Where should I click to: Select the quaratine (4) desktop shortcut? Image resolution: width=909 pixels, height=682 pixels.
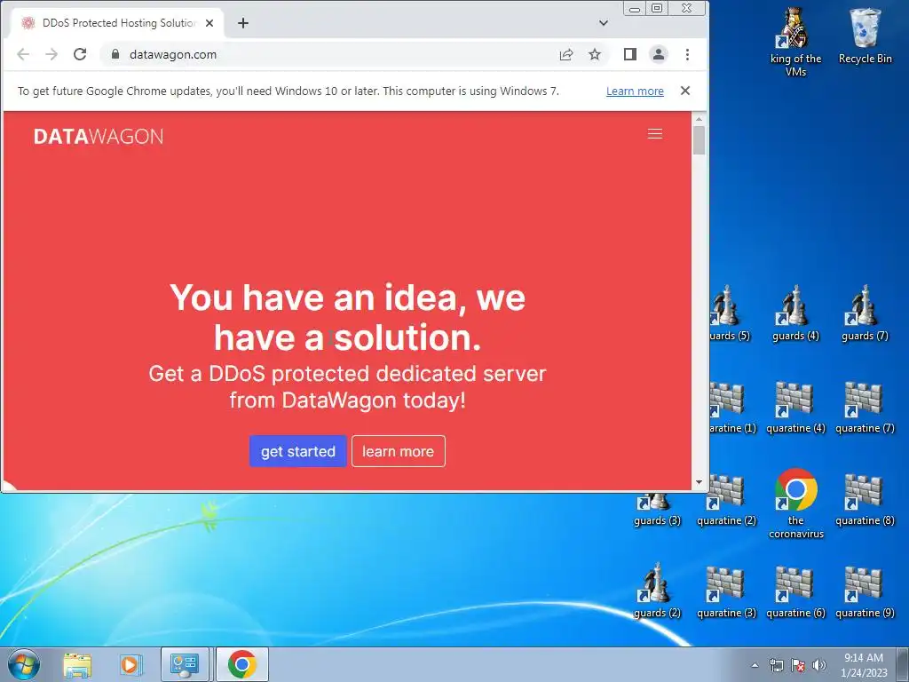795,407
